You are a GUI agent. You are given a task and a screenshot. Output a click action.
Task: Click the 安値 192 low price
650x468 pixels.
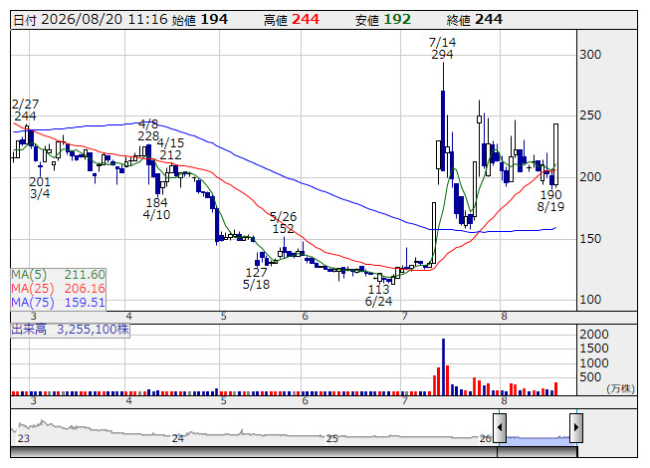click(383, 20)
